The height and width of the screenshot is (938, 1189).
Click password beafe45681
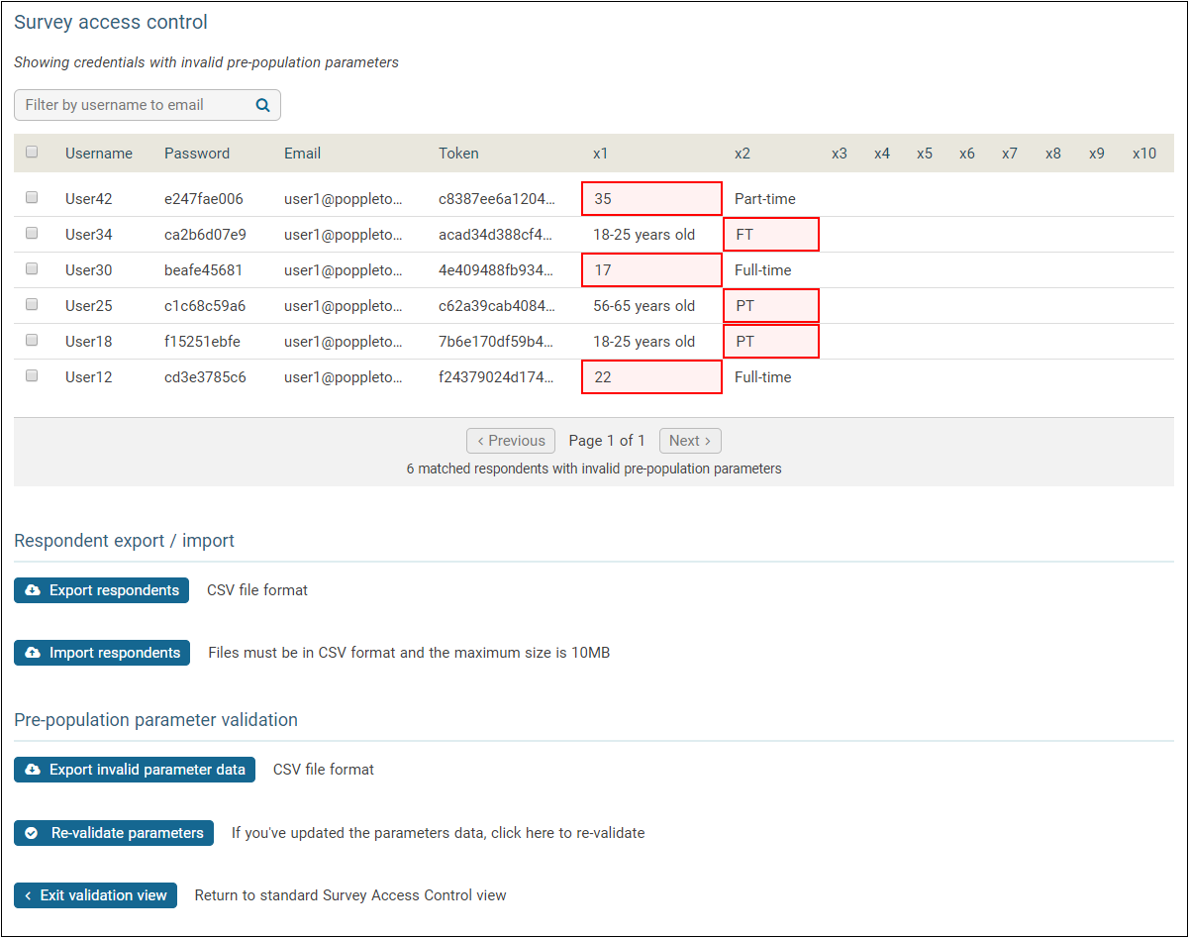pyautogui.click(x=204, y=270)
